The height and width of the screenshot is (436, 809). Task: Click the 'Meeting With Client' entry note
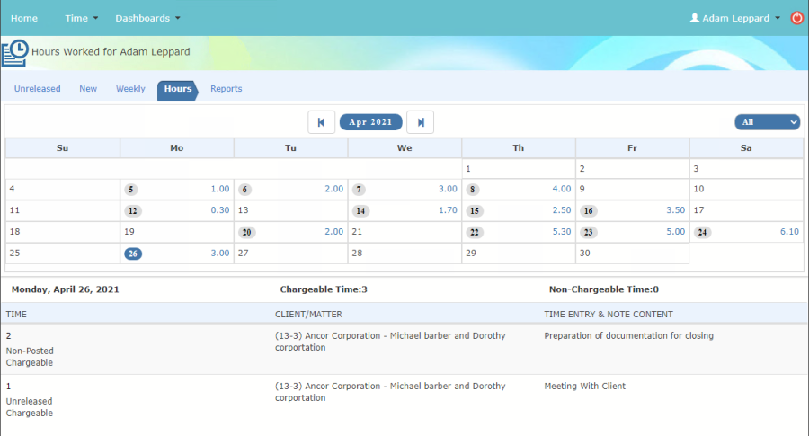coord(584,386)
